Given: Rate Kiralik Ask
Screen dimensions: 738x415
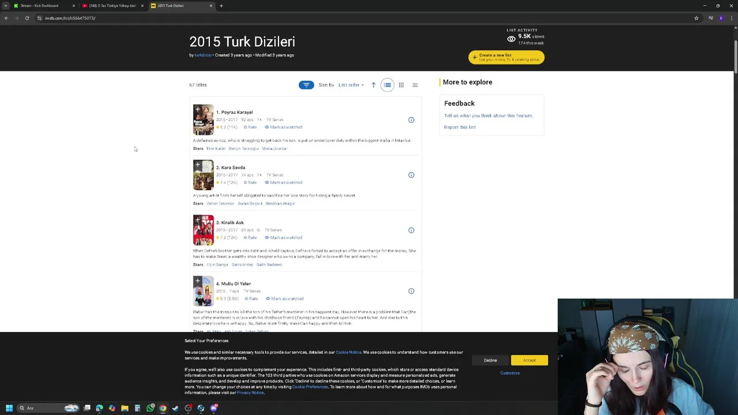Looking at the screenshot, I should pos(250,237).
